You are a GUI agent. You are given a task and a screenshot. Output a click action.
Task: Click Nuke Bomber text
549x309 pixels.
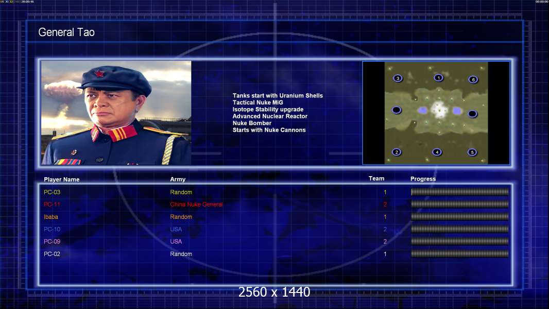252,123
